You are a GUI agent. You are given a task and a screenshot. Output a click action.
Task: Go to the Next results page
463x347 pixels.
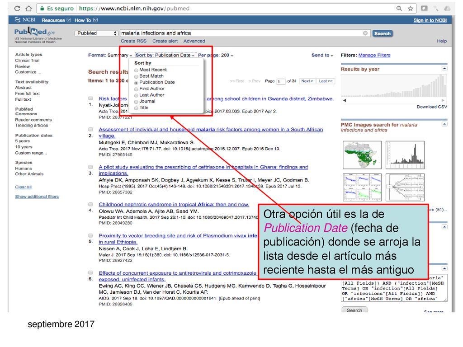click(307, 81)
